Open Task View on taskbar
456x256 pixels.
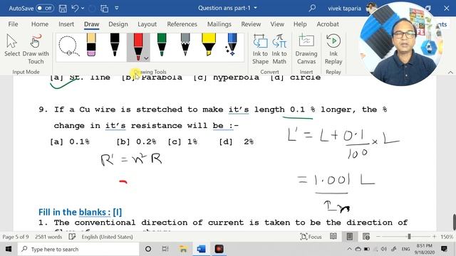(x=165, y=249)
